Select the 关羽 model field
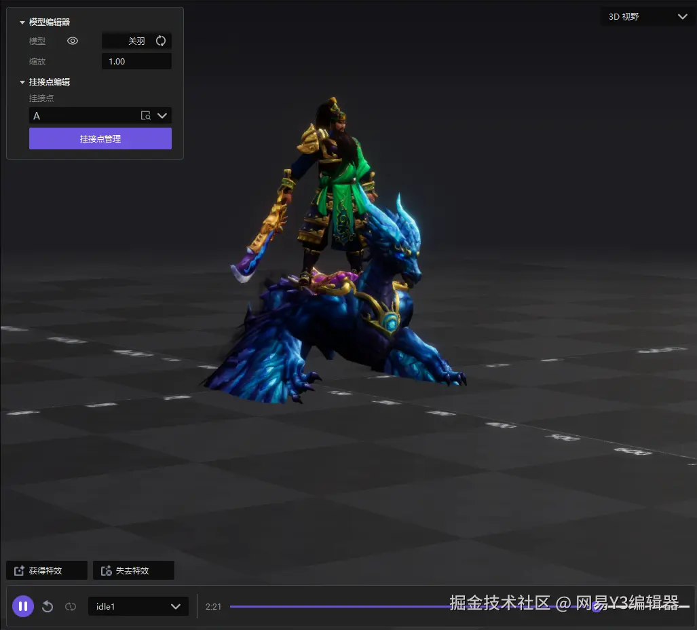697x630 pixels. [x=136, y=41]
